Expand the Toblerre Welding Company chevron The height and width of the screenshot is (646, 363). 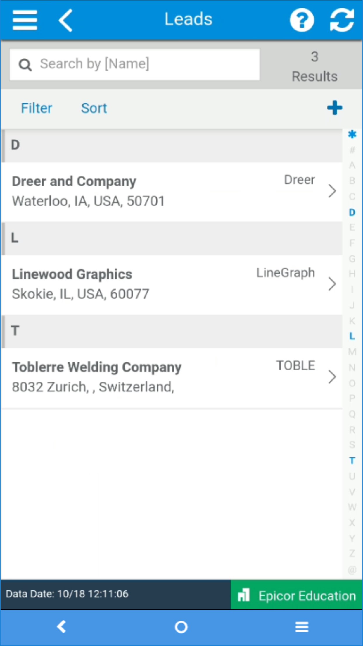click(332, 377)
